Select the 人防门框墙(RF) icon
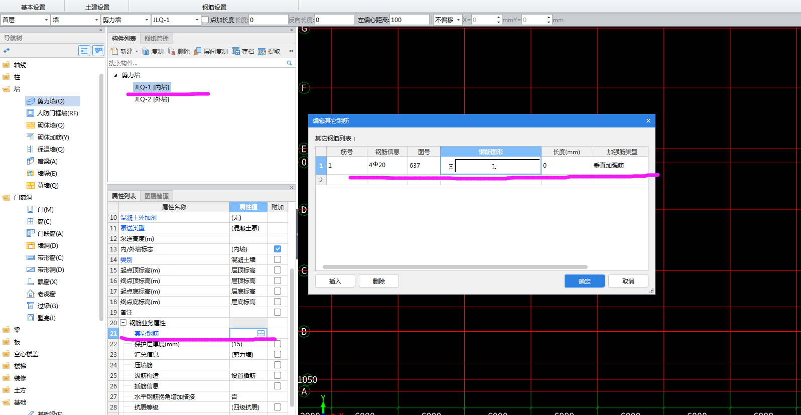The image size is (801, 415). 31,113
